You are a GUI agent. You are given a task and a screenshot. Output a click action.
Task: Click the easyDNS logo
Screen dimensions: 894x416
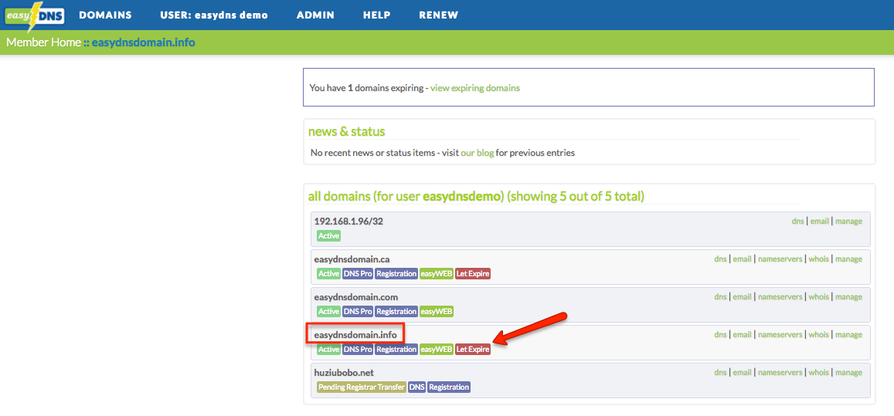tap(34, 16)
